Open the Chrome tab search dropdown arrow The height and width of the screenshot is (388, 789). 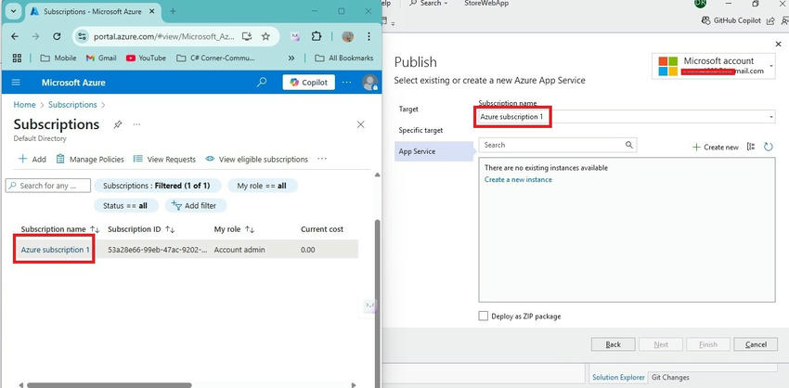coord(14,11)
